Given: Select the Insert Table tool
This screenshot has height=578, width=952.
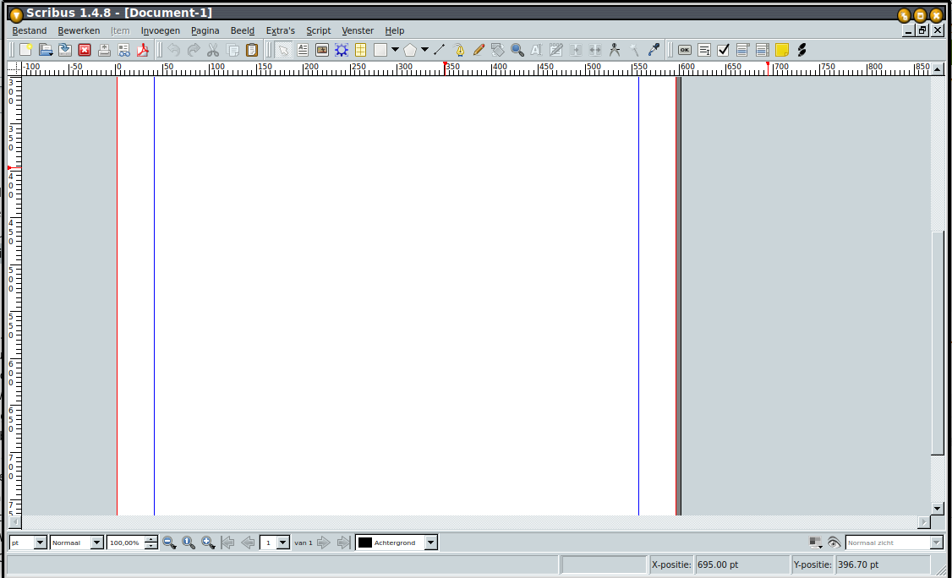Looking at the screenshot, I should [361, 50].
